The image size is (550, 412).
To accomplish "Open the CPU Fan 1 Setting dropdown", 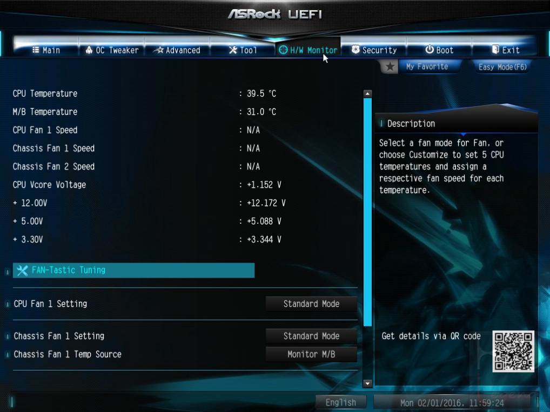I will coord(311,304).
